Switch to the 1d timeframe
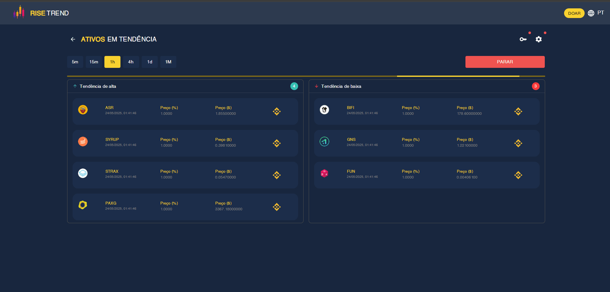 tap(150, 62)
